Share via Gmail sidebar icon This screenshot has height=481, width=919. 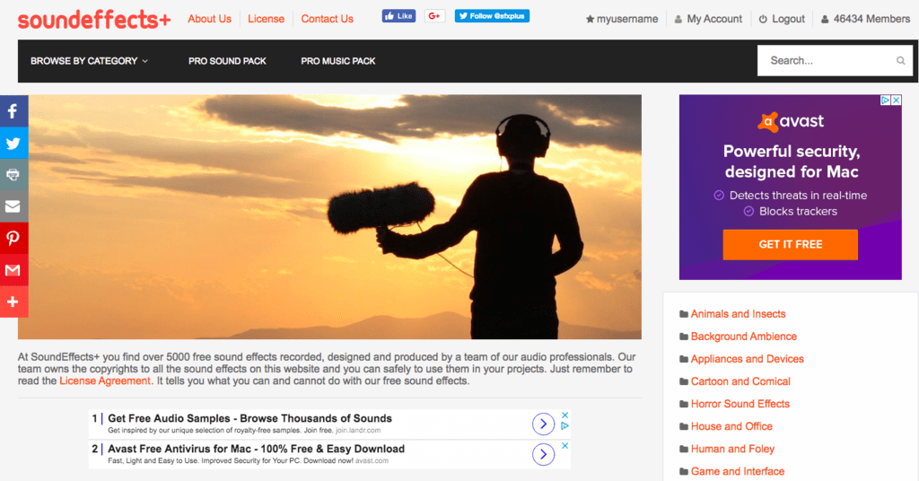[x=13, y=270]
